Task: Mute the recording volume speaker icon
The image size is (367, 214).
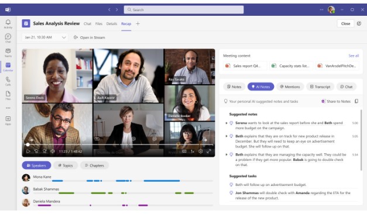Action: point(53,151)
